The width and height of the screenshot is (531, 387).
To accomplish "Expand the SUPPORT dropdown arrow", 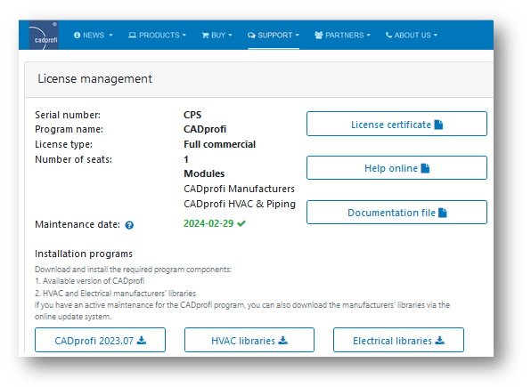I will coord(298,36).
